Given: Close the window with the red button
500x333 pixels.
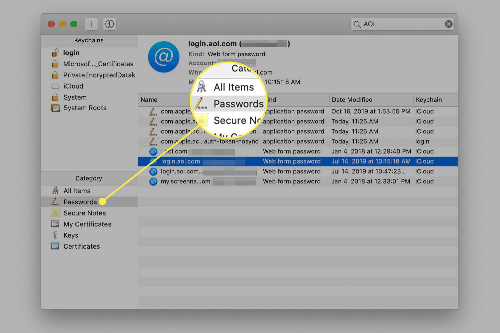Looking at the screenshot, I should pyautogui.click(x=51, y=24).
